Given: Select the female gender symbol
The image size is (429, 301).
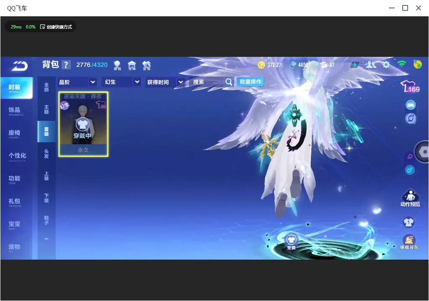Looking at the screenshot, I should [x=410, y=156].
